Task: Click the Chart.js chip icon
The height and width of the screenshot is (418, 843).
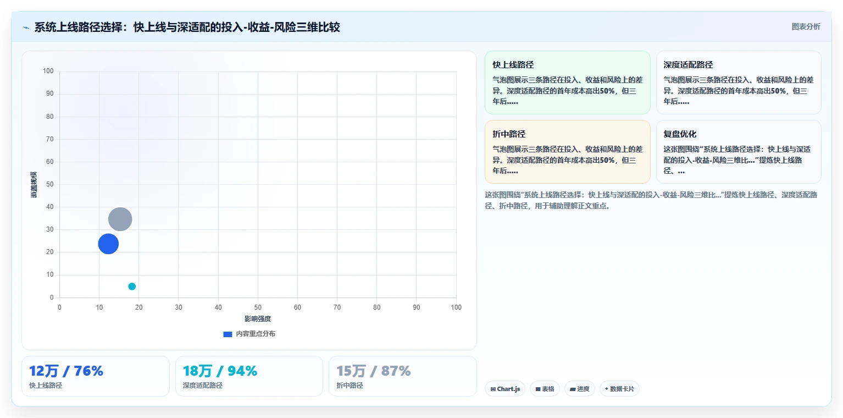Action: (x=493, y=389)
